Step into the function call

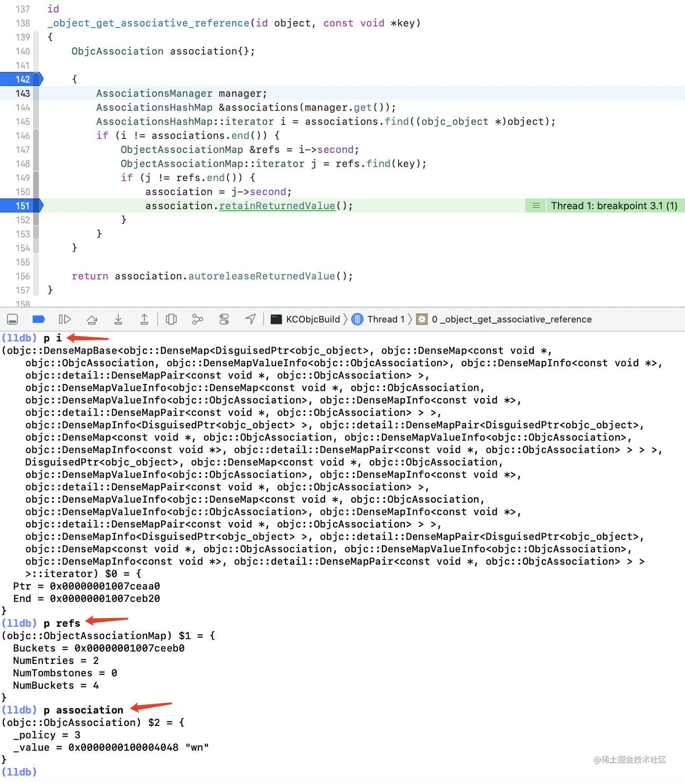[x=118, y=320]
